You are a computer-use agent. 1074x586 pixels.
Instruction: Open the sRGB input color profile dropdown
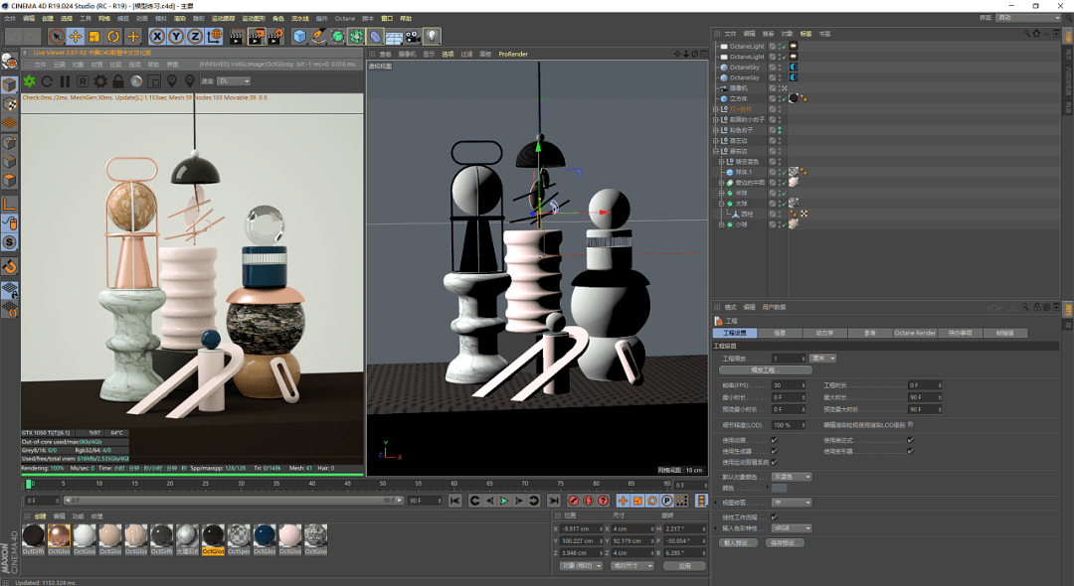(x=792, y=528)
